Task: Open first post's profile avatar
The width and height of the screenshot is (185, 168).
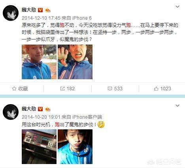Action: [x=11, y=13]
